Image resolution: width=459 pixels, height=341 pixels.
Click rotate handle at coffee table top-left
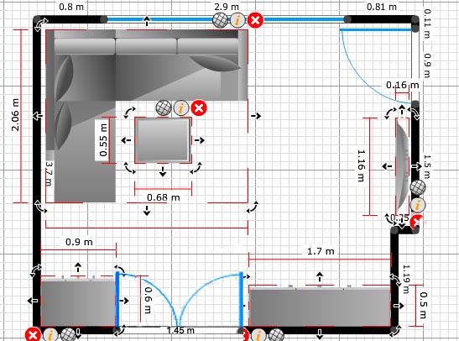click(x=130, y=113)
